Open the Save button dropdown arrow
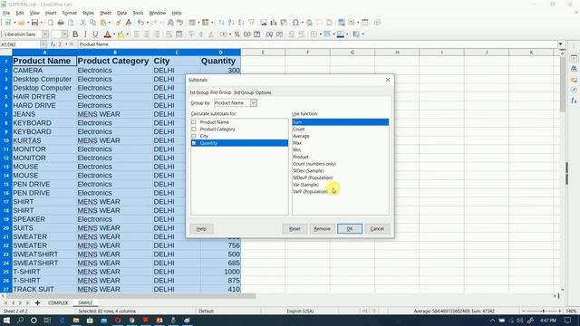The height and width of the screenshot is (326, 580). pyautogui.click(x=41, y=23)
